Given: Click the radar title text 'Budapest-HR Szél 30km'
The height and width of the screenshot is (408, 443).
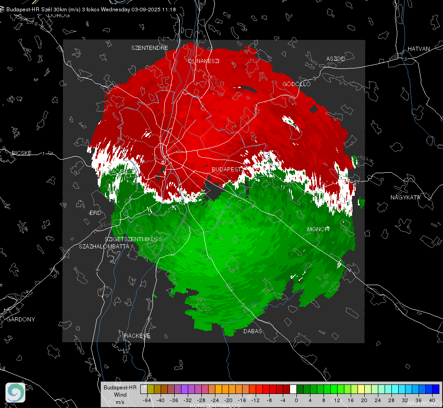Looking at the screenshot, I should tap(37, 10).
